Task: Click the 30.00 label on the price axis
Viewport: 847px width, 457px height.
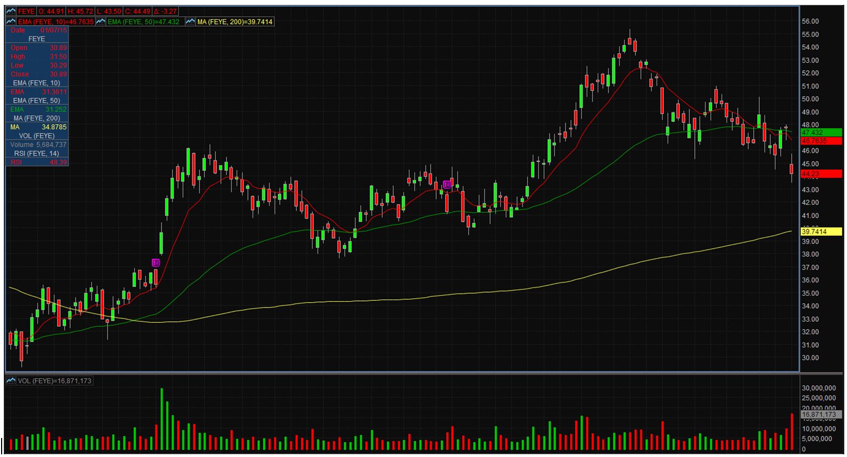Action: [x=810, y=358]
